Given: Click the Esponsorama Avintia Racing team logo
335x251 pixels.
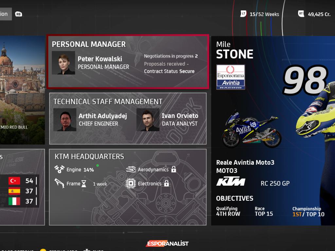Looking at the screenshot, I should (231, 77).
